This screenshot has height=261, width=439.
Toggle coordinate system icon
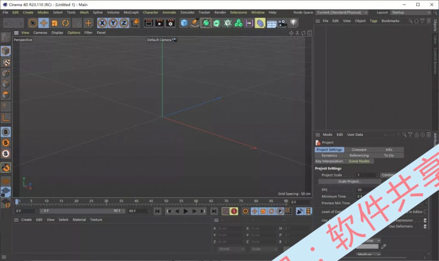point(135,23)
